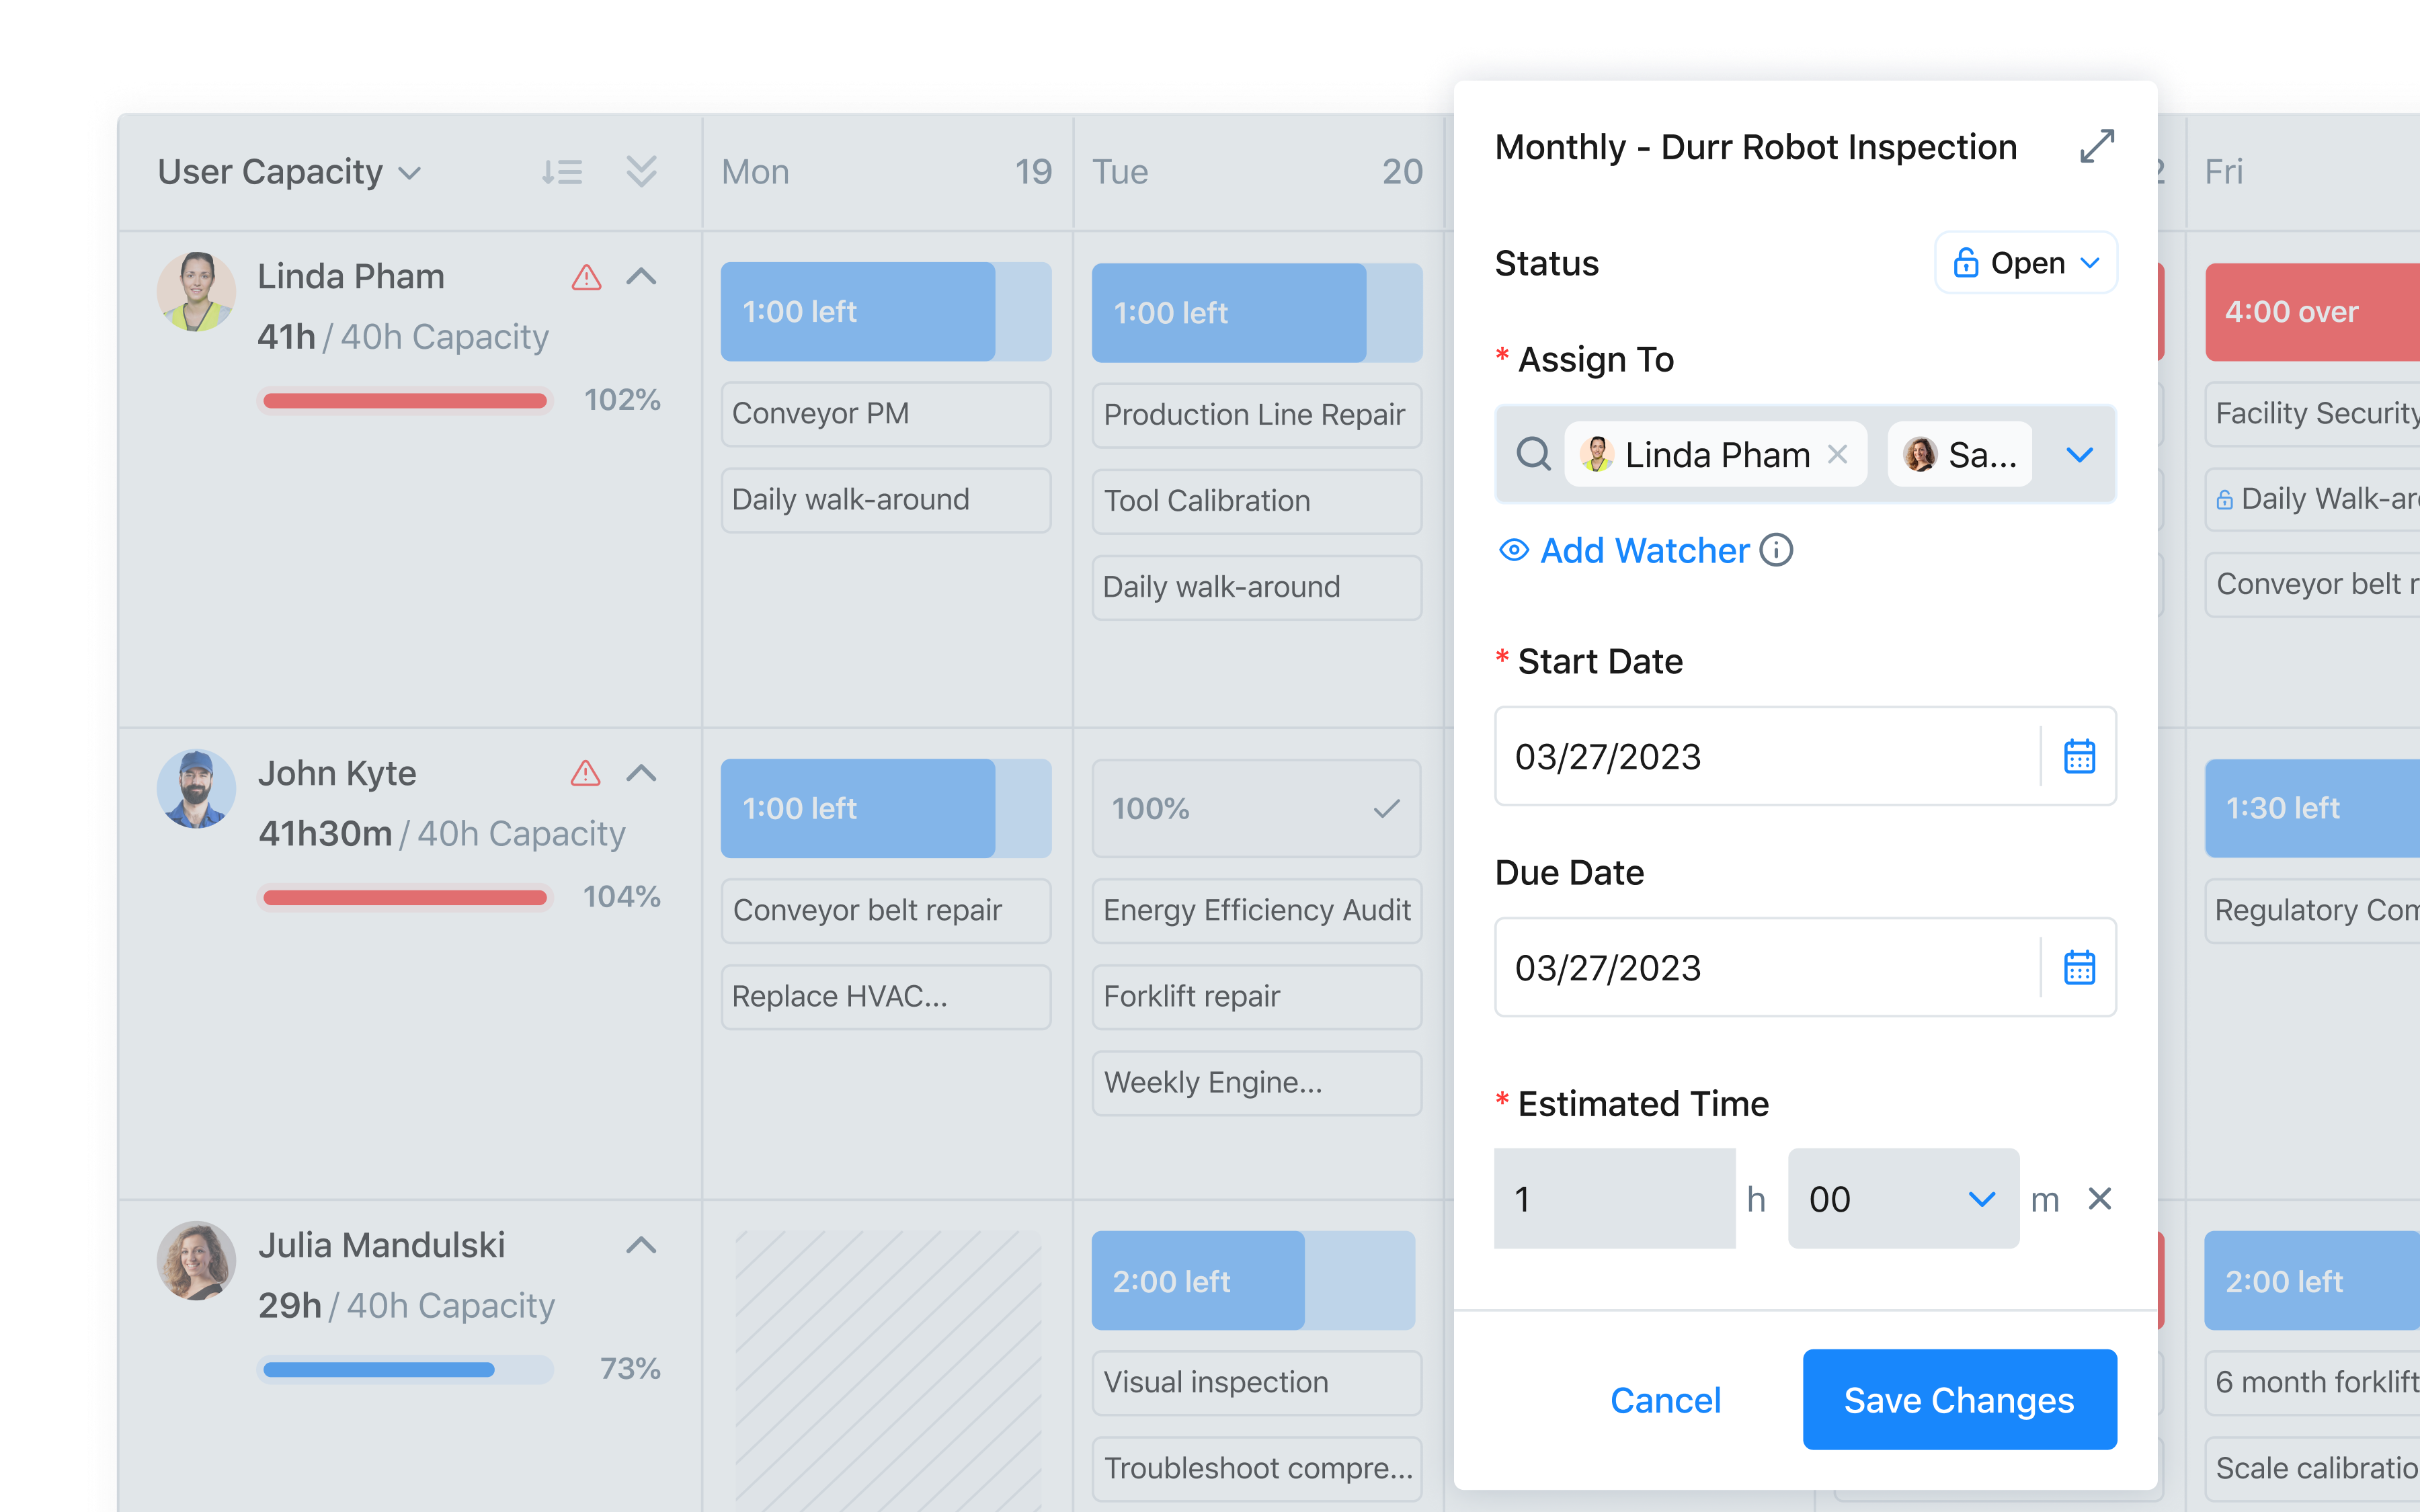Remove Linda Pham from Assign To

(1837, 454)
